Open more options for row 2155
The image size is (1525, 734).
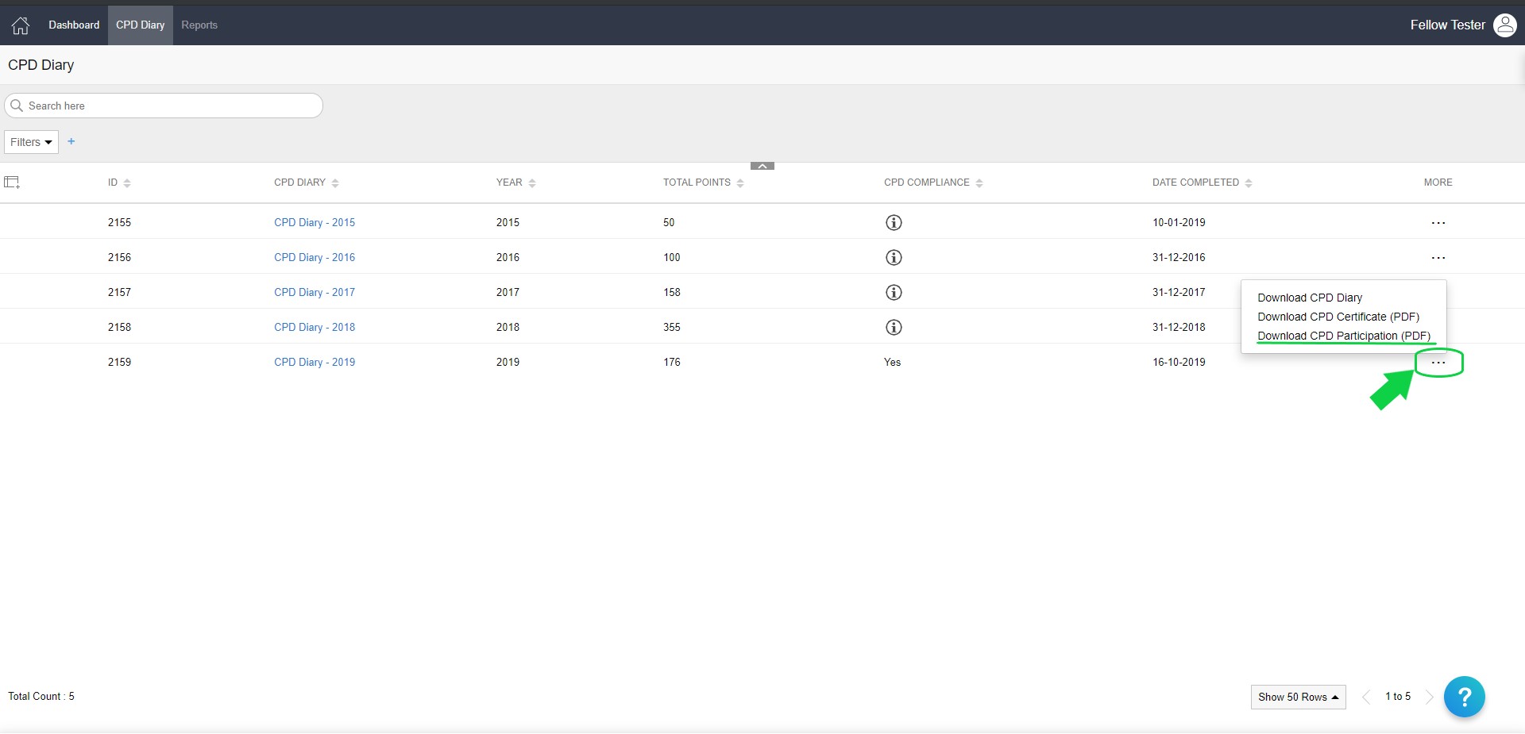coord(1438,223)
